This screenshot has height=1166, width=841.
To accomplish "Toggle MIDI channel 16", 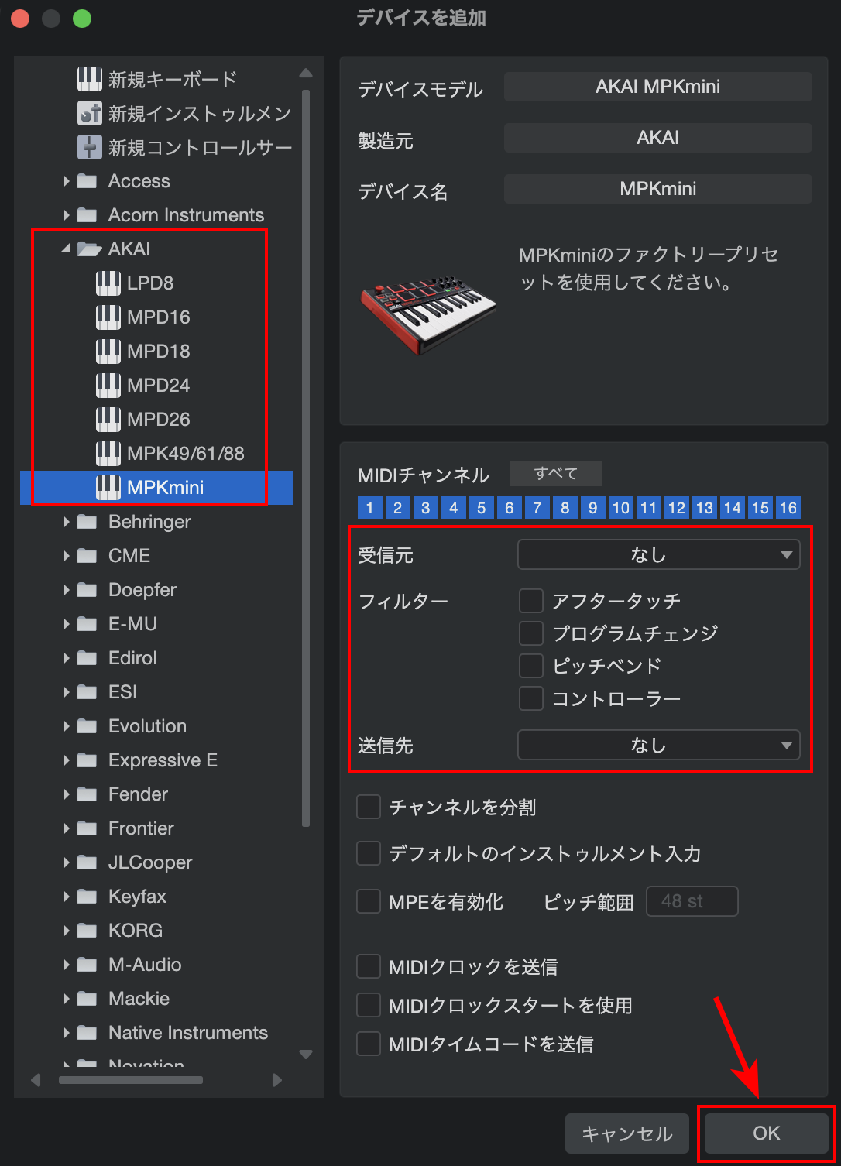I will tap(788, 507).
